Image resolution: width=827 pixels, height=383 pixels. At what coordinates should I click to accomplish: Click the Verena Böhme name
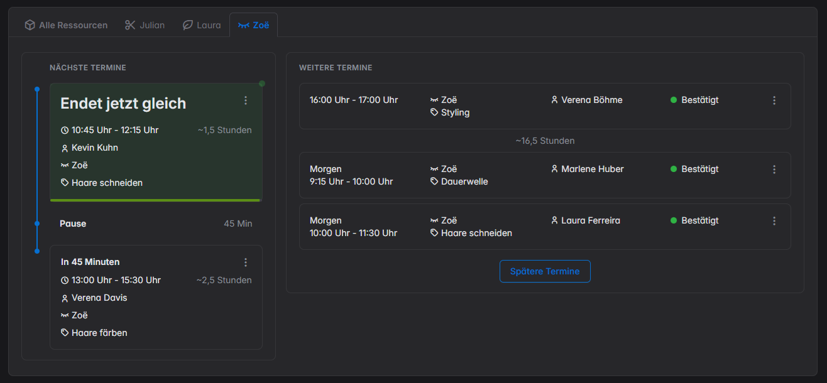[x=592, y=100]
